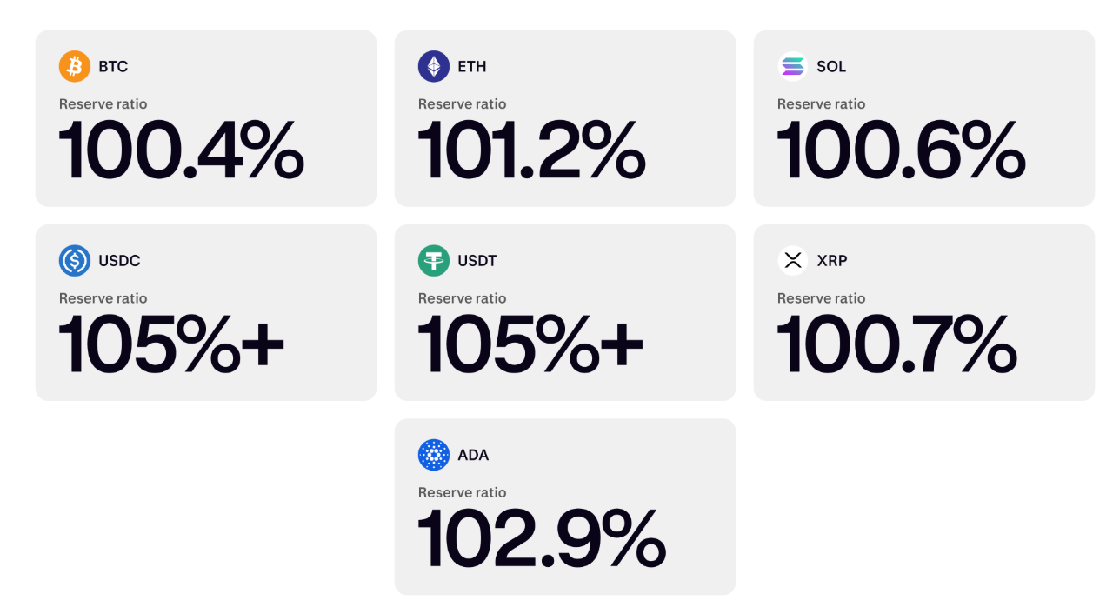Click the XRP logo icon
Image resolution: width=1113 pixels, height=614 pixels.
[793, 260]
